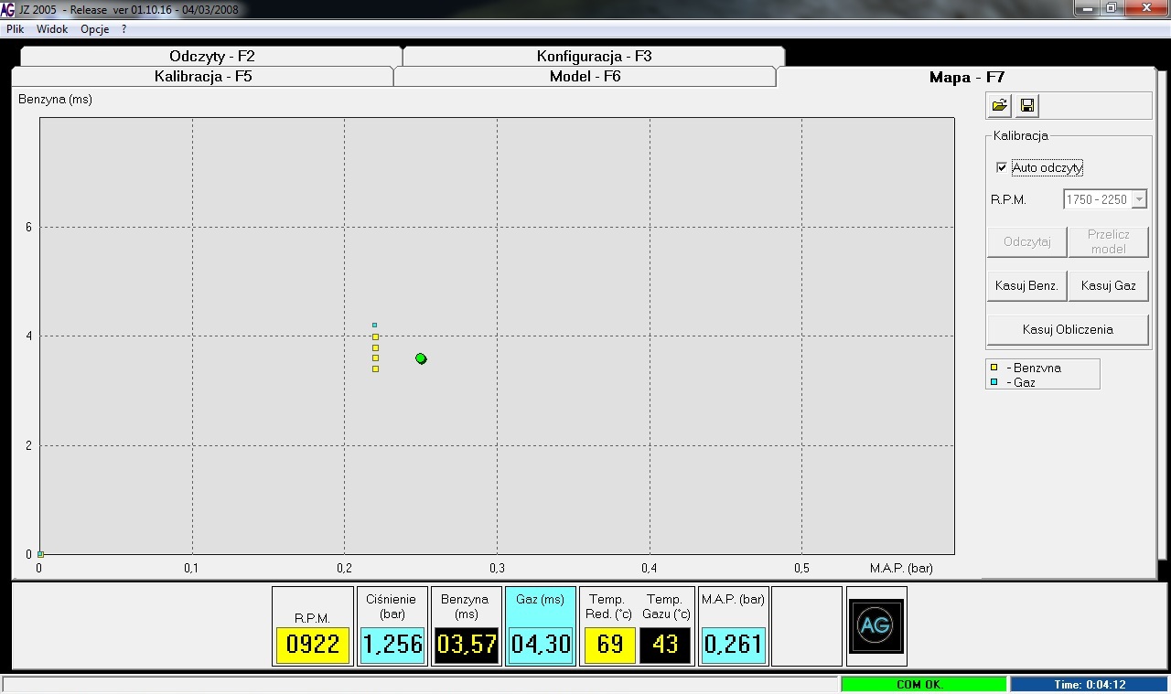Switch to the Odczyty - F2 tab
The width and height of the screenshot is (1171, 694).
click(211, 57)
